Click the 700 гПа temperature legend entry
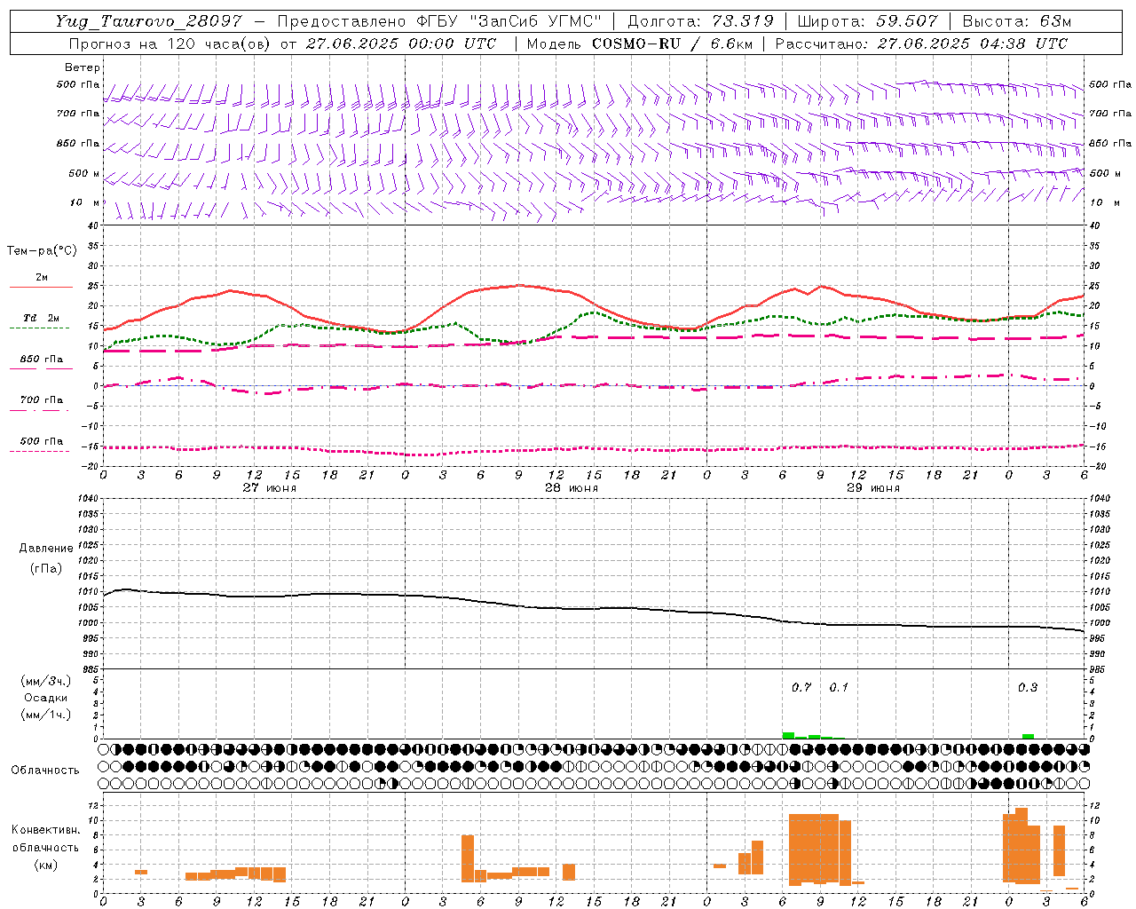Viewport: 1136px width, 909px height. (42, 403)
